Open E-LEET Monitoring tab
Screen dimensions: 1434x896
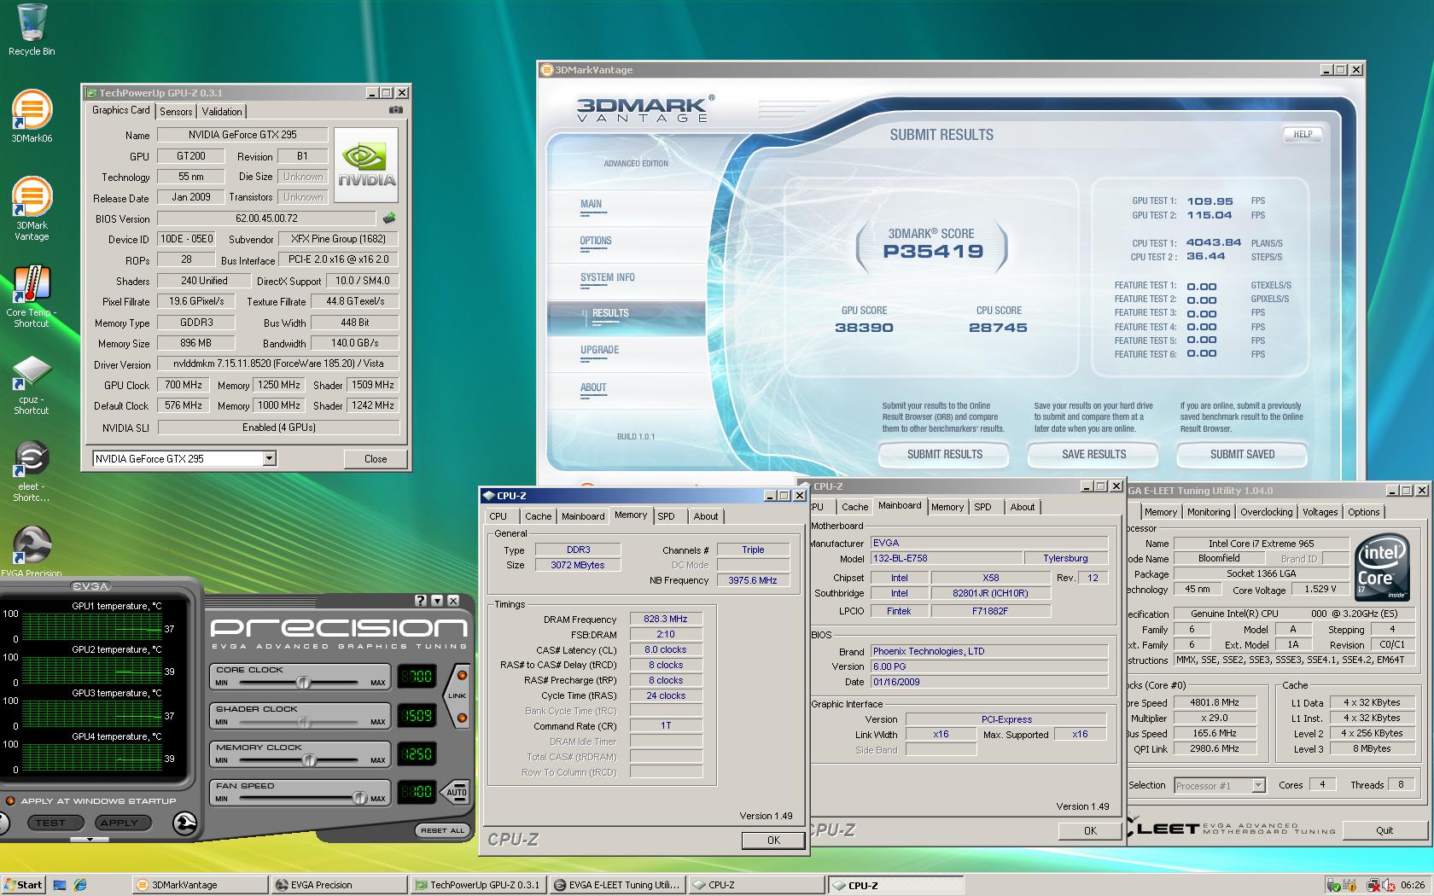tap(1208, 512)
